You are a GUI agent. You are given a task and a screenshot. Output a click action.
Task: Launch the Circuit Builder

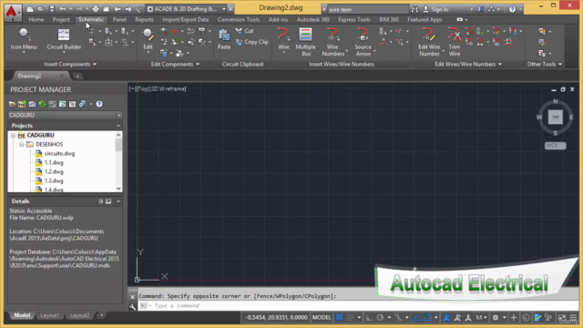pos(64,39)
